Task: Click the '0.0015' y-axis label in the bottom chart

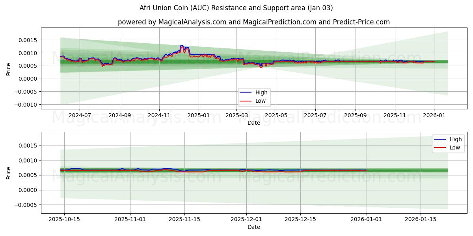Action: pyautogui.click(x=28, y=146)
